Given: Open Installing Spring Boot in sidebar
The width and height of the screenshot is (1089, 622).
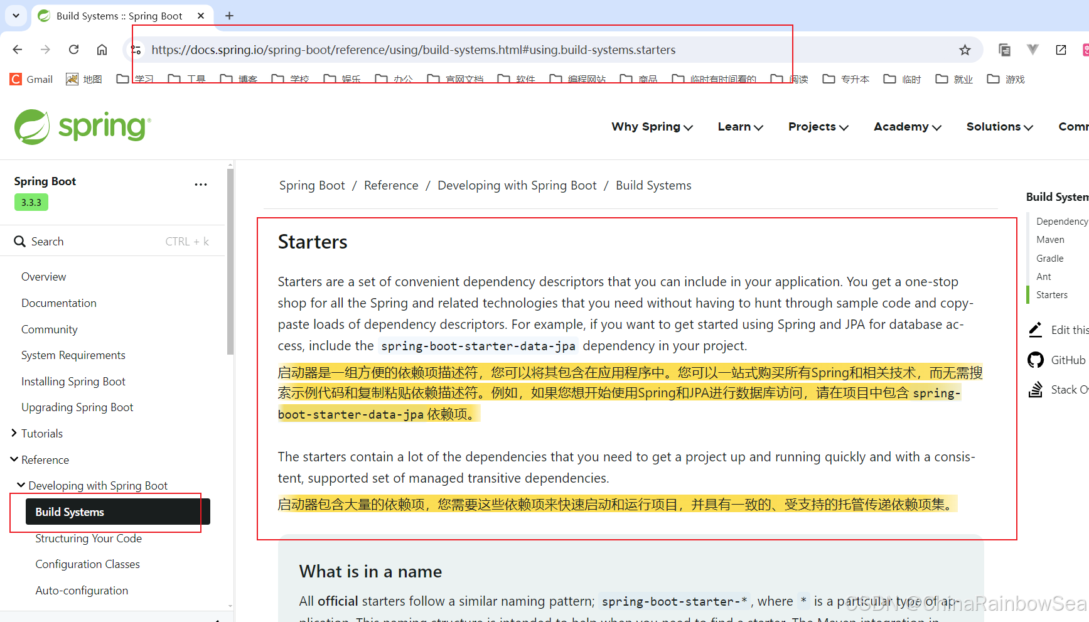Looking at the screenshot, I should click(x=73, y=382).
